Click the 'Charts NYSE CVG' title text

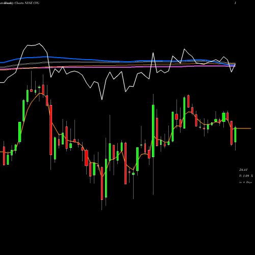(27, 3)
